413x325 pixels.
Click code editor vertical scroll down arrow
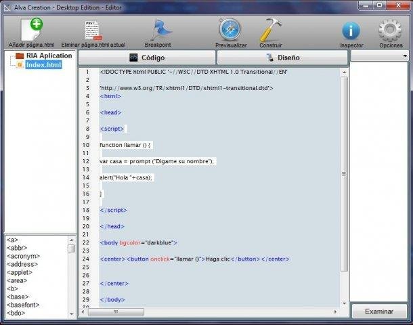(344, 303)
